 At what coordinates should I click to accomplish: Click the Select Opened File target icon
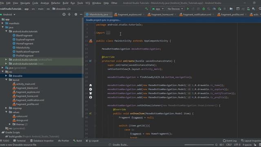pyautogui.click(x=64, y=15)
